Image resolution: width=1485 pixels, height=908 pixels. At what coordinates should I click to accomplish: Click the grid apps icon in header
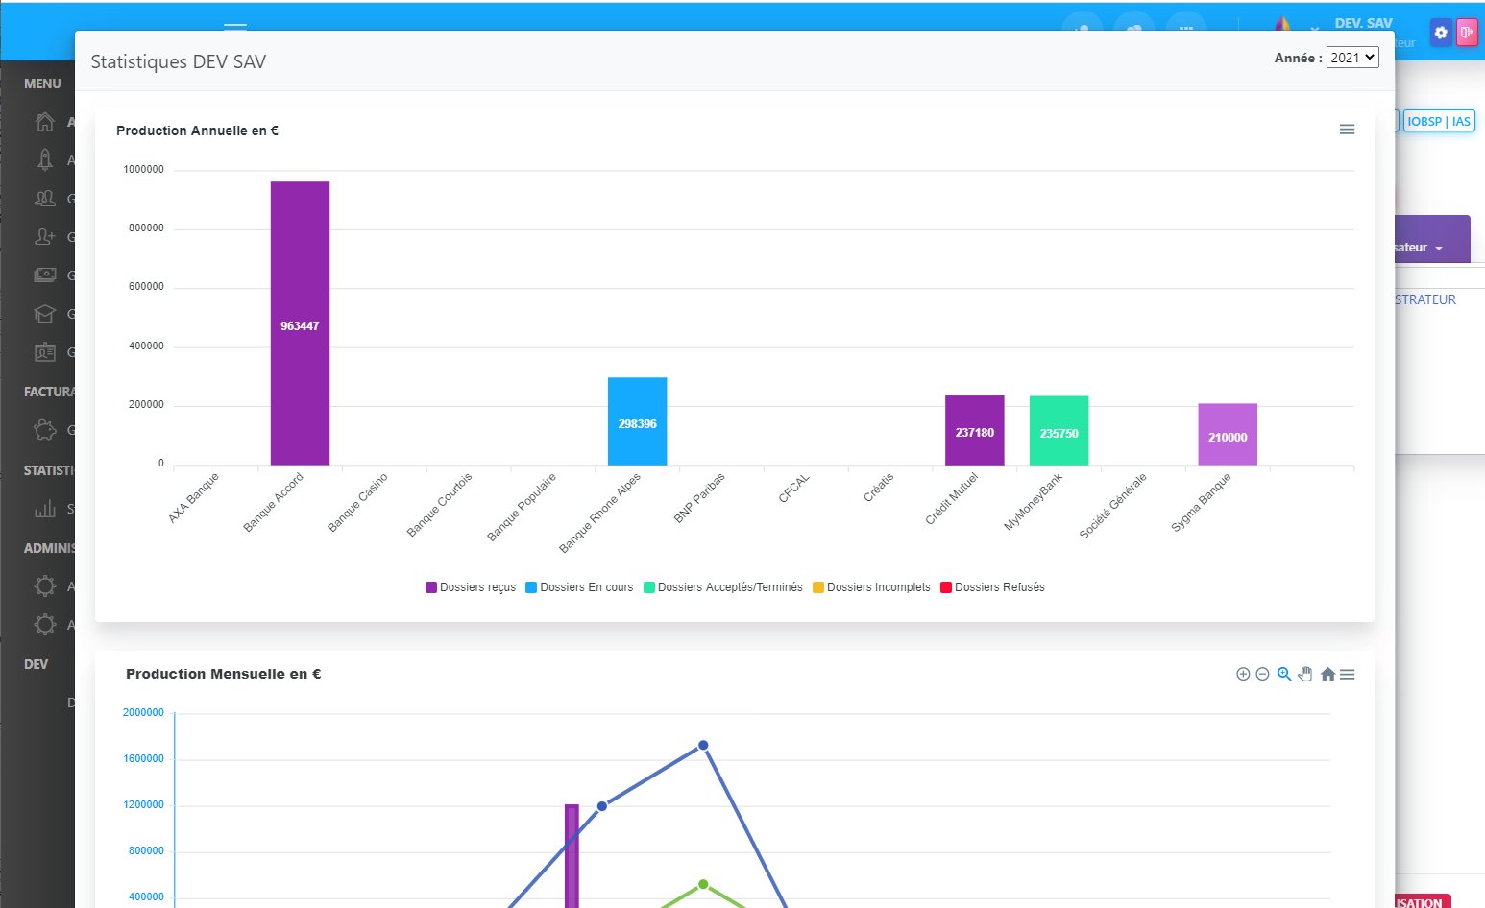(1186, 23)
